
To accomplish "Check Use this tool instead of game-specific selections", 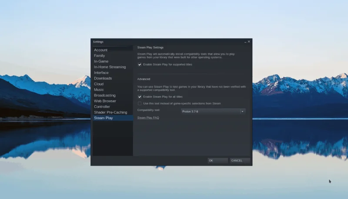I will [140, 104].
